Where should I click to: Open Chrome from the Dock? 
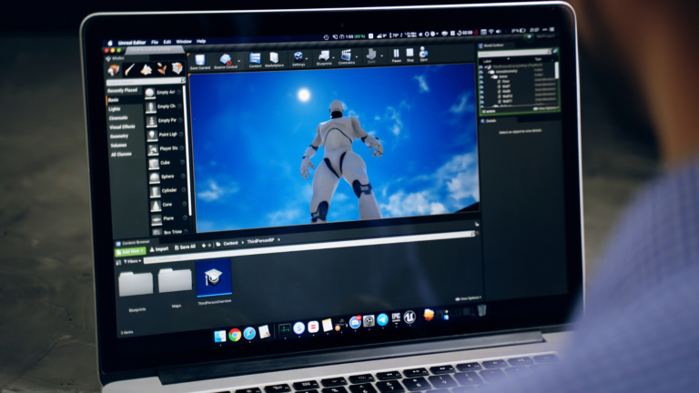pos(235,334)
